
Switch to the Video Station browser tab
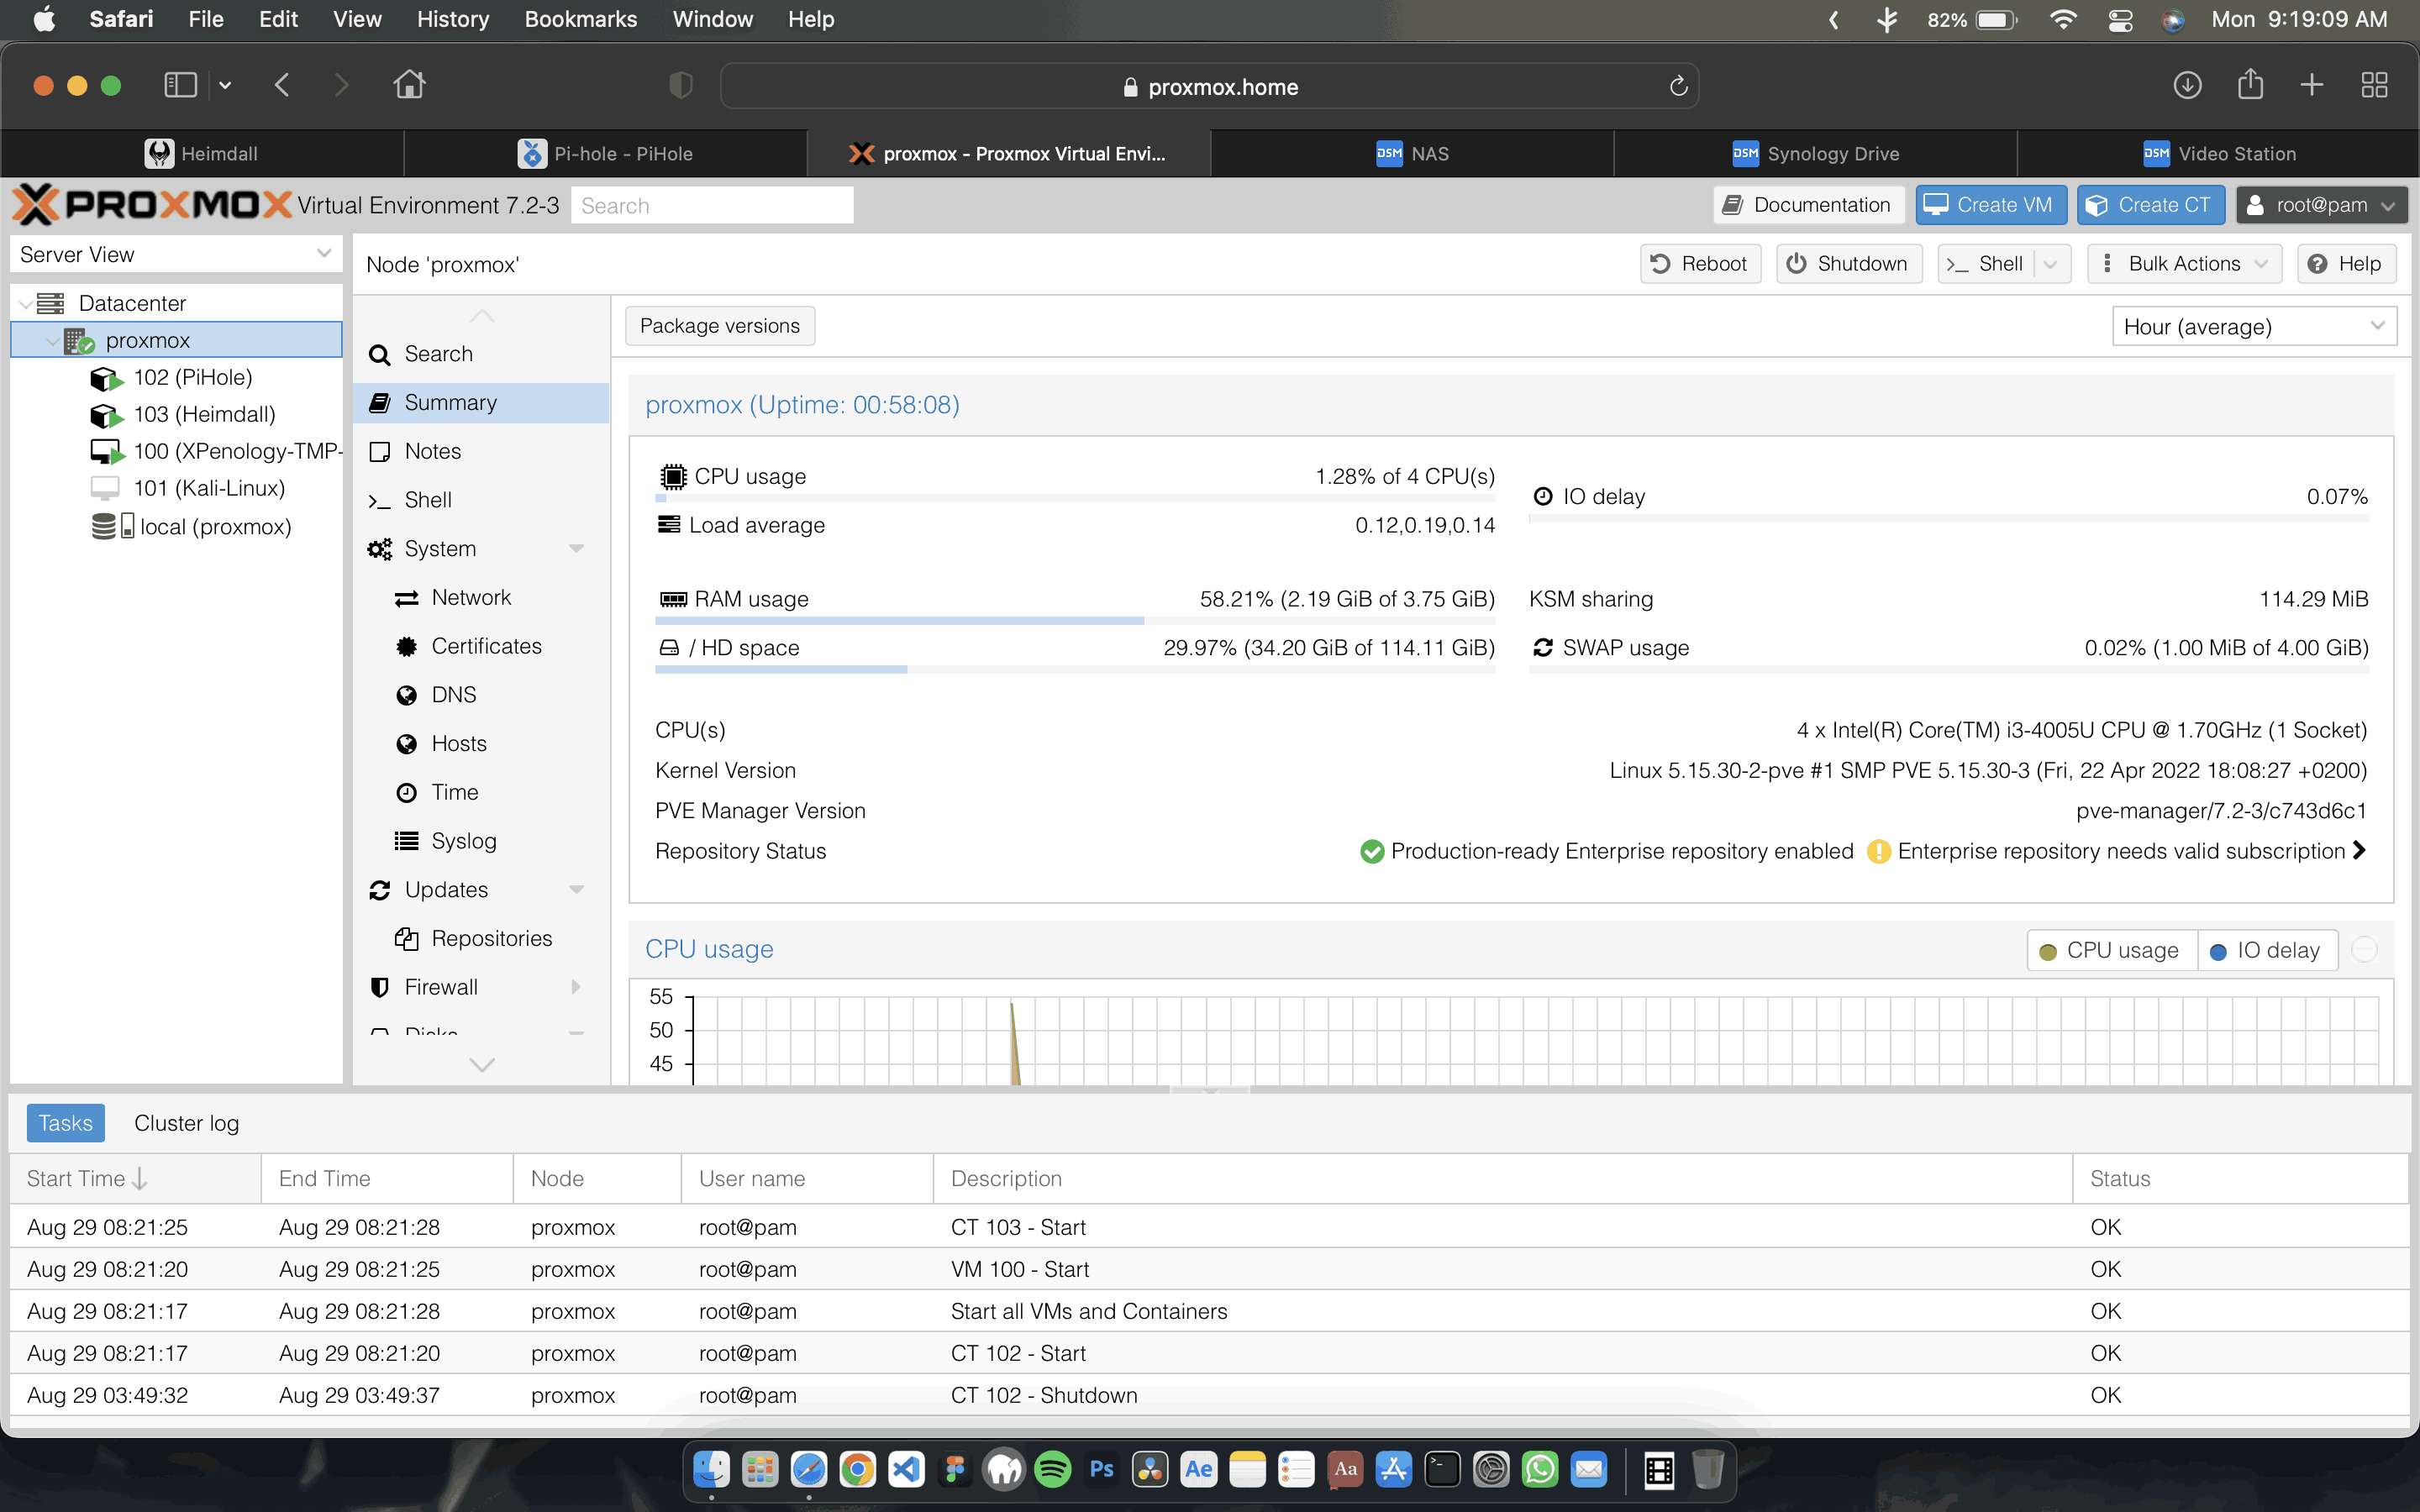pos(2218,154)
